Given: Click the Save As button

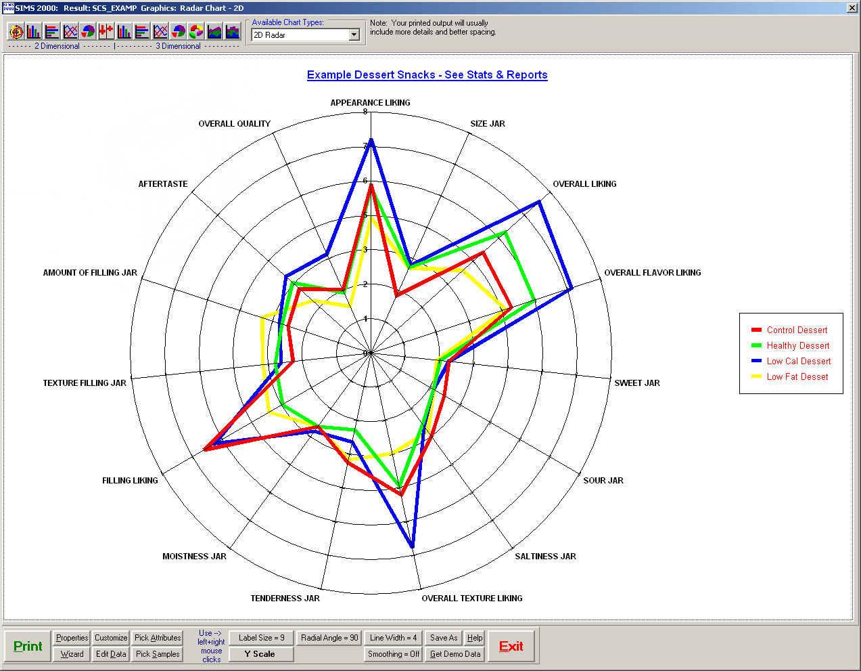Looking at the screenshot, I should point(444,638).
